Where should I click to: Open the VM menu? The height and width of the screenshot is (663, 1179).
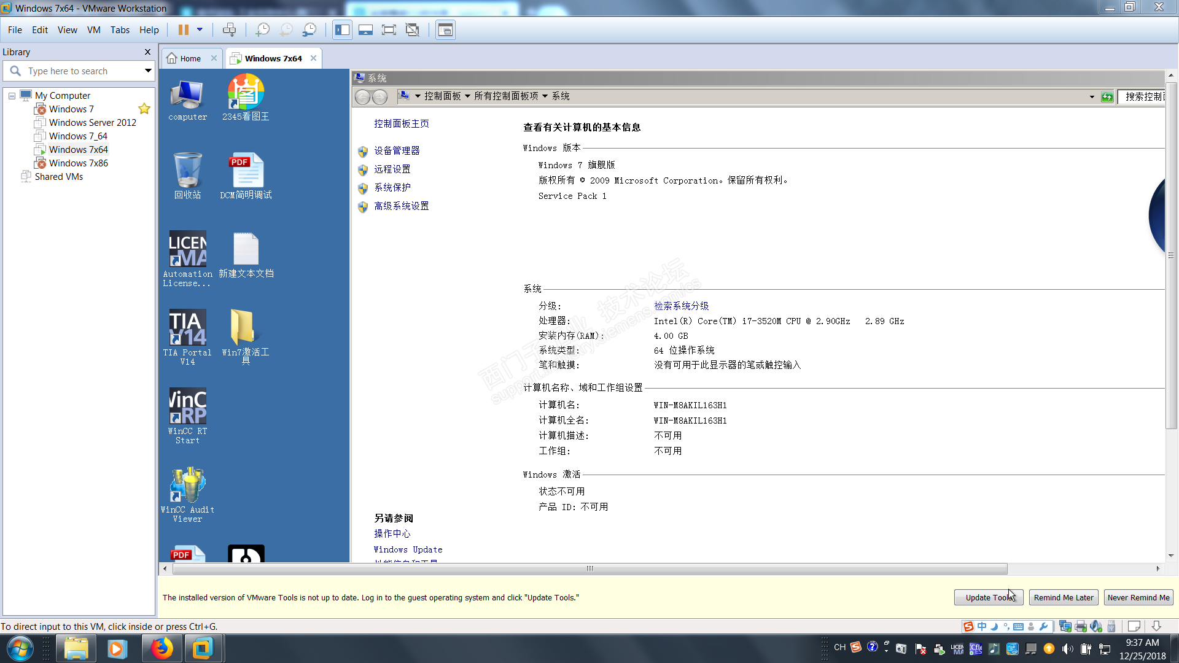click(93, 29)
